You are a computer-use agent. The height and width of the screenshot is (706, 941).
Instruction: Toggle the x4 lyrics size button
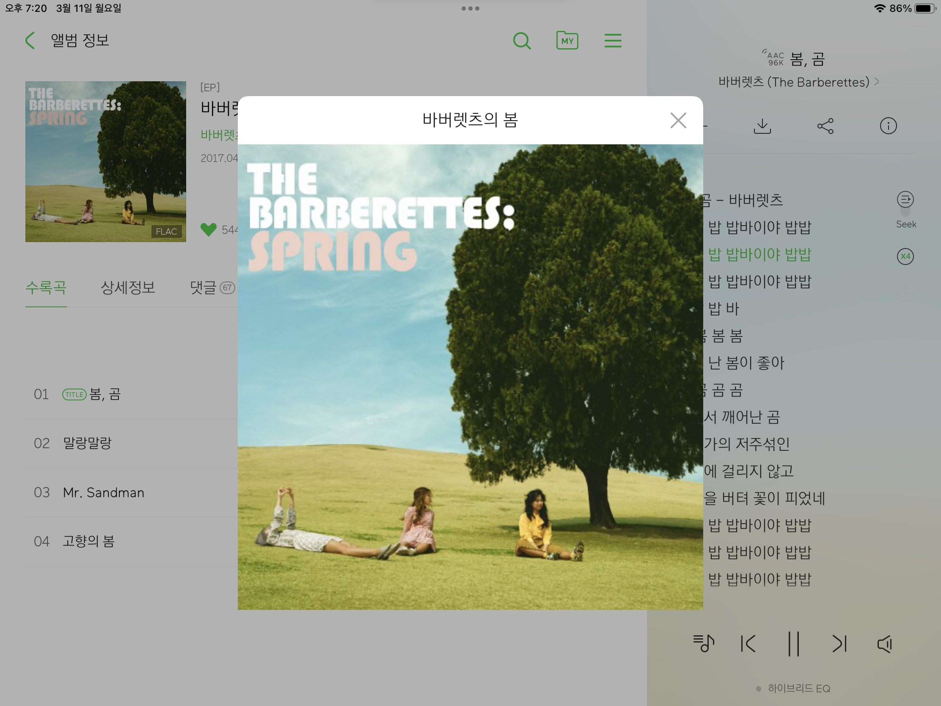[x=905, y=256]
